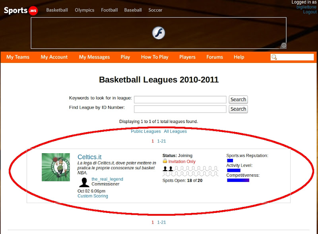The width and height of the screenshot is (318, 234).
Task: Click the Displaying 1 to 1 leagues text
Action: (x=159, y=121)
